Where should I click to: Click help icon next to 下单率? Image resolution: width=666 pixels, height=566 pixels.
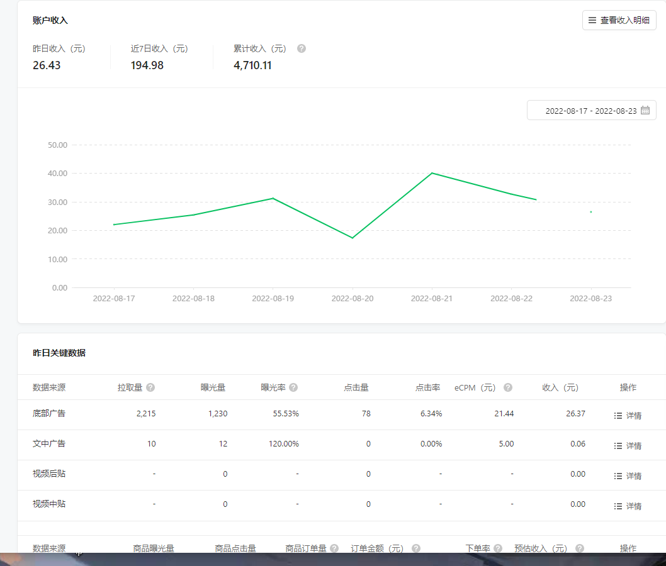pyautogui.click(x=498, y=548)
